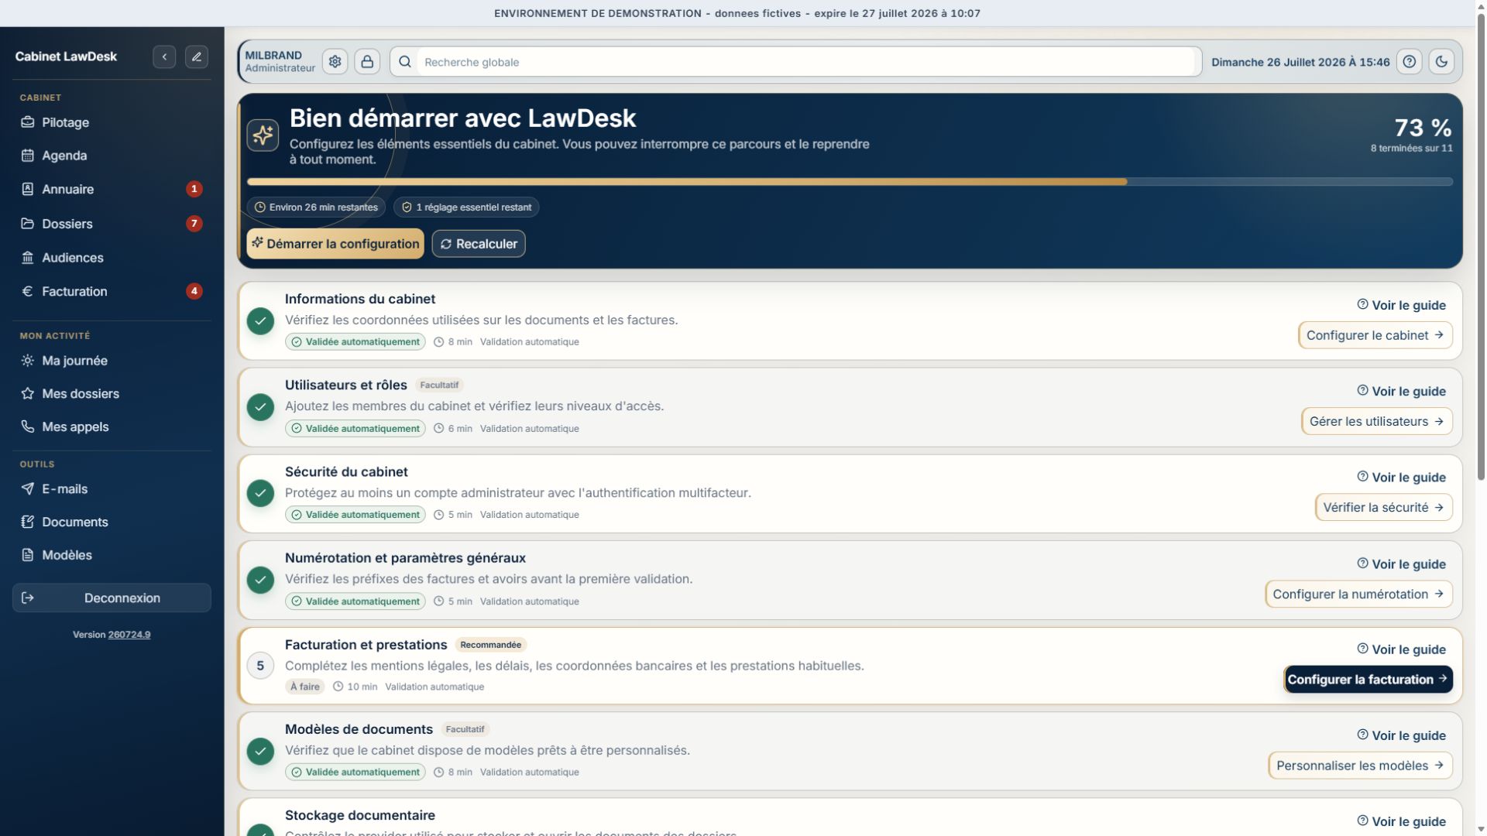Viewport: 1487px width, 836px height.
Task: Click the Dossiers badge showing 7
Action: 194,224
